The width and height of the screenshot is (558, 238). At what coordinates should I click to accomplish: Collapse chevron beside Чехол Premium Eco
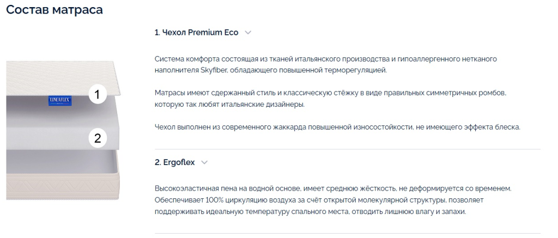[x=248, y=32]
